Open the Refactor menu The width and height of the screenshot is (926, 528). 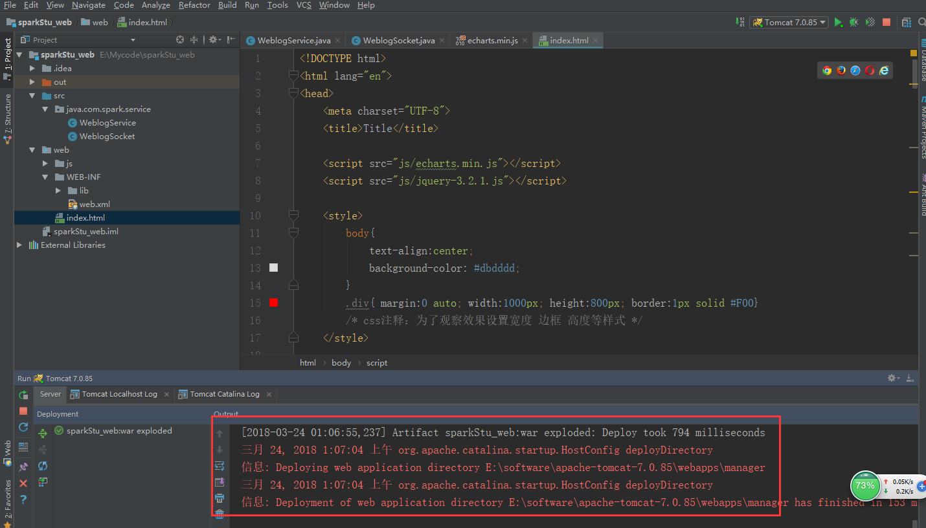click(194, 5)
